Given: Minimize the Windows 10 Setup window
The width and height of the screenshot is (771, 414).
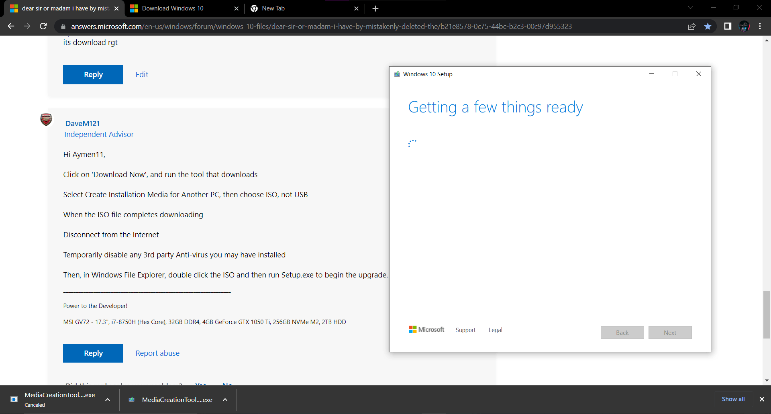Looking at the screenshot, I should click(652, 74).
